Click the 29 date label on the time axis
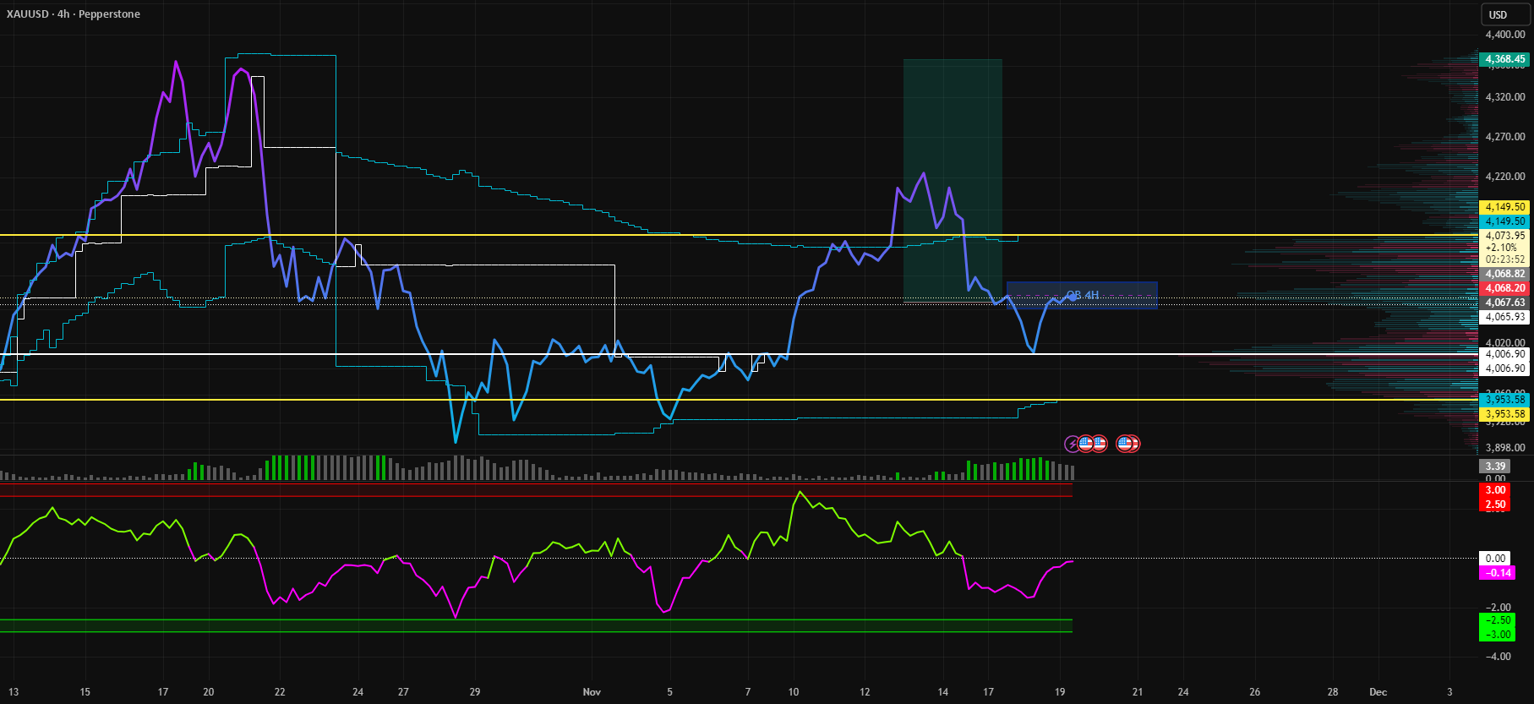 click(475, 692)
